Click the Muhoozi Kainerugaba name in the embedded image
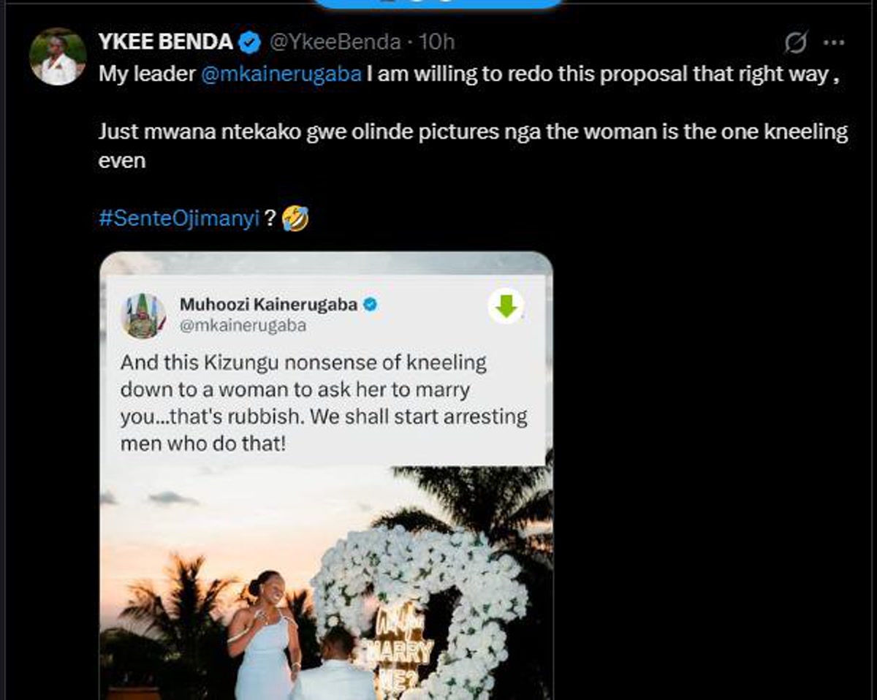Image resolution: width=877 pixels, height=700 pixels. click(268, 305)
